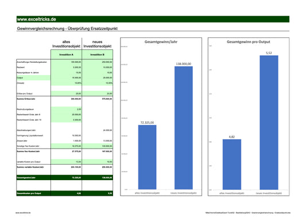The image size is (306, 217).
Task: Click the 5,52 data label above chart bar
Action: [269, 53]
